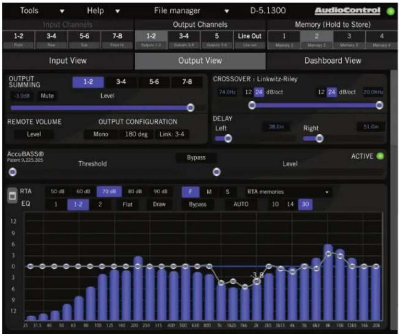
Task: Open the Tools dropdown menu
Action: tap(42, 11)
